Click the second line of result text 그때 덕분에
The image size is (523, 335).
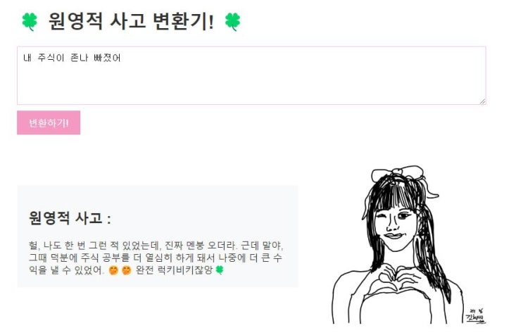155,258
